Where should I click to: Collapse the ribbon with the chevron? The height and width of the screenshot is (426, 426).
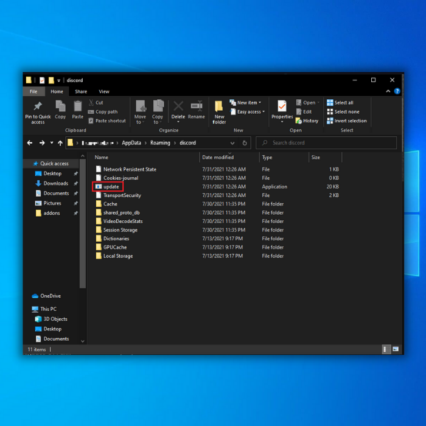click(388, 91)
